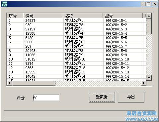Click the 置数据 button
159x122 pixels.
102,97
